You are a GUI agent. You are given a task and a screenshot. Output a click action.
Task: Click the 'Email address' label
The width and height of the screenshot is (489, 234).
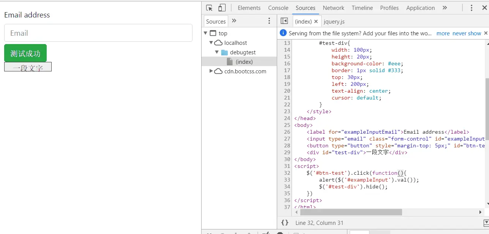pos(27,15)
